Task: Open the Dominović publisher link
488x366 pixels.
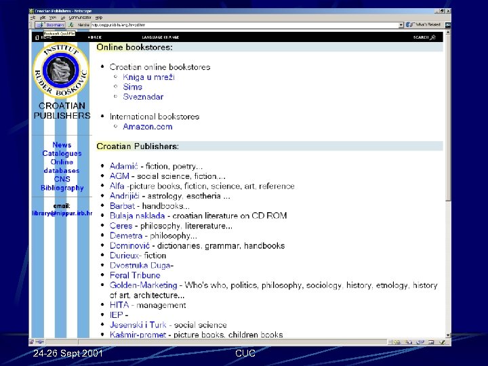Action: (129, 246)
